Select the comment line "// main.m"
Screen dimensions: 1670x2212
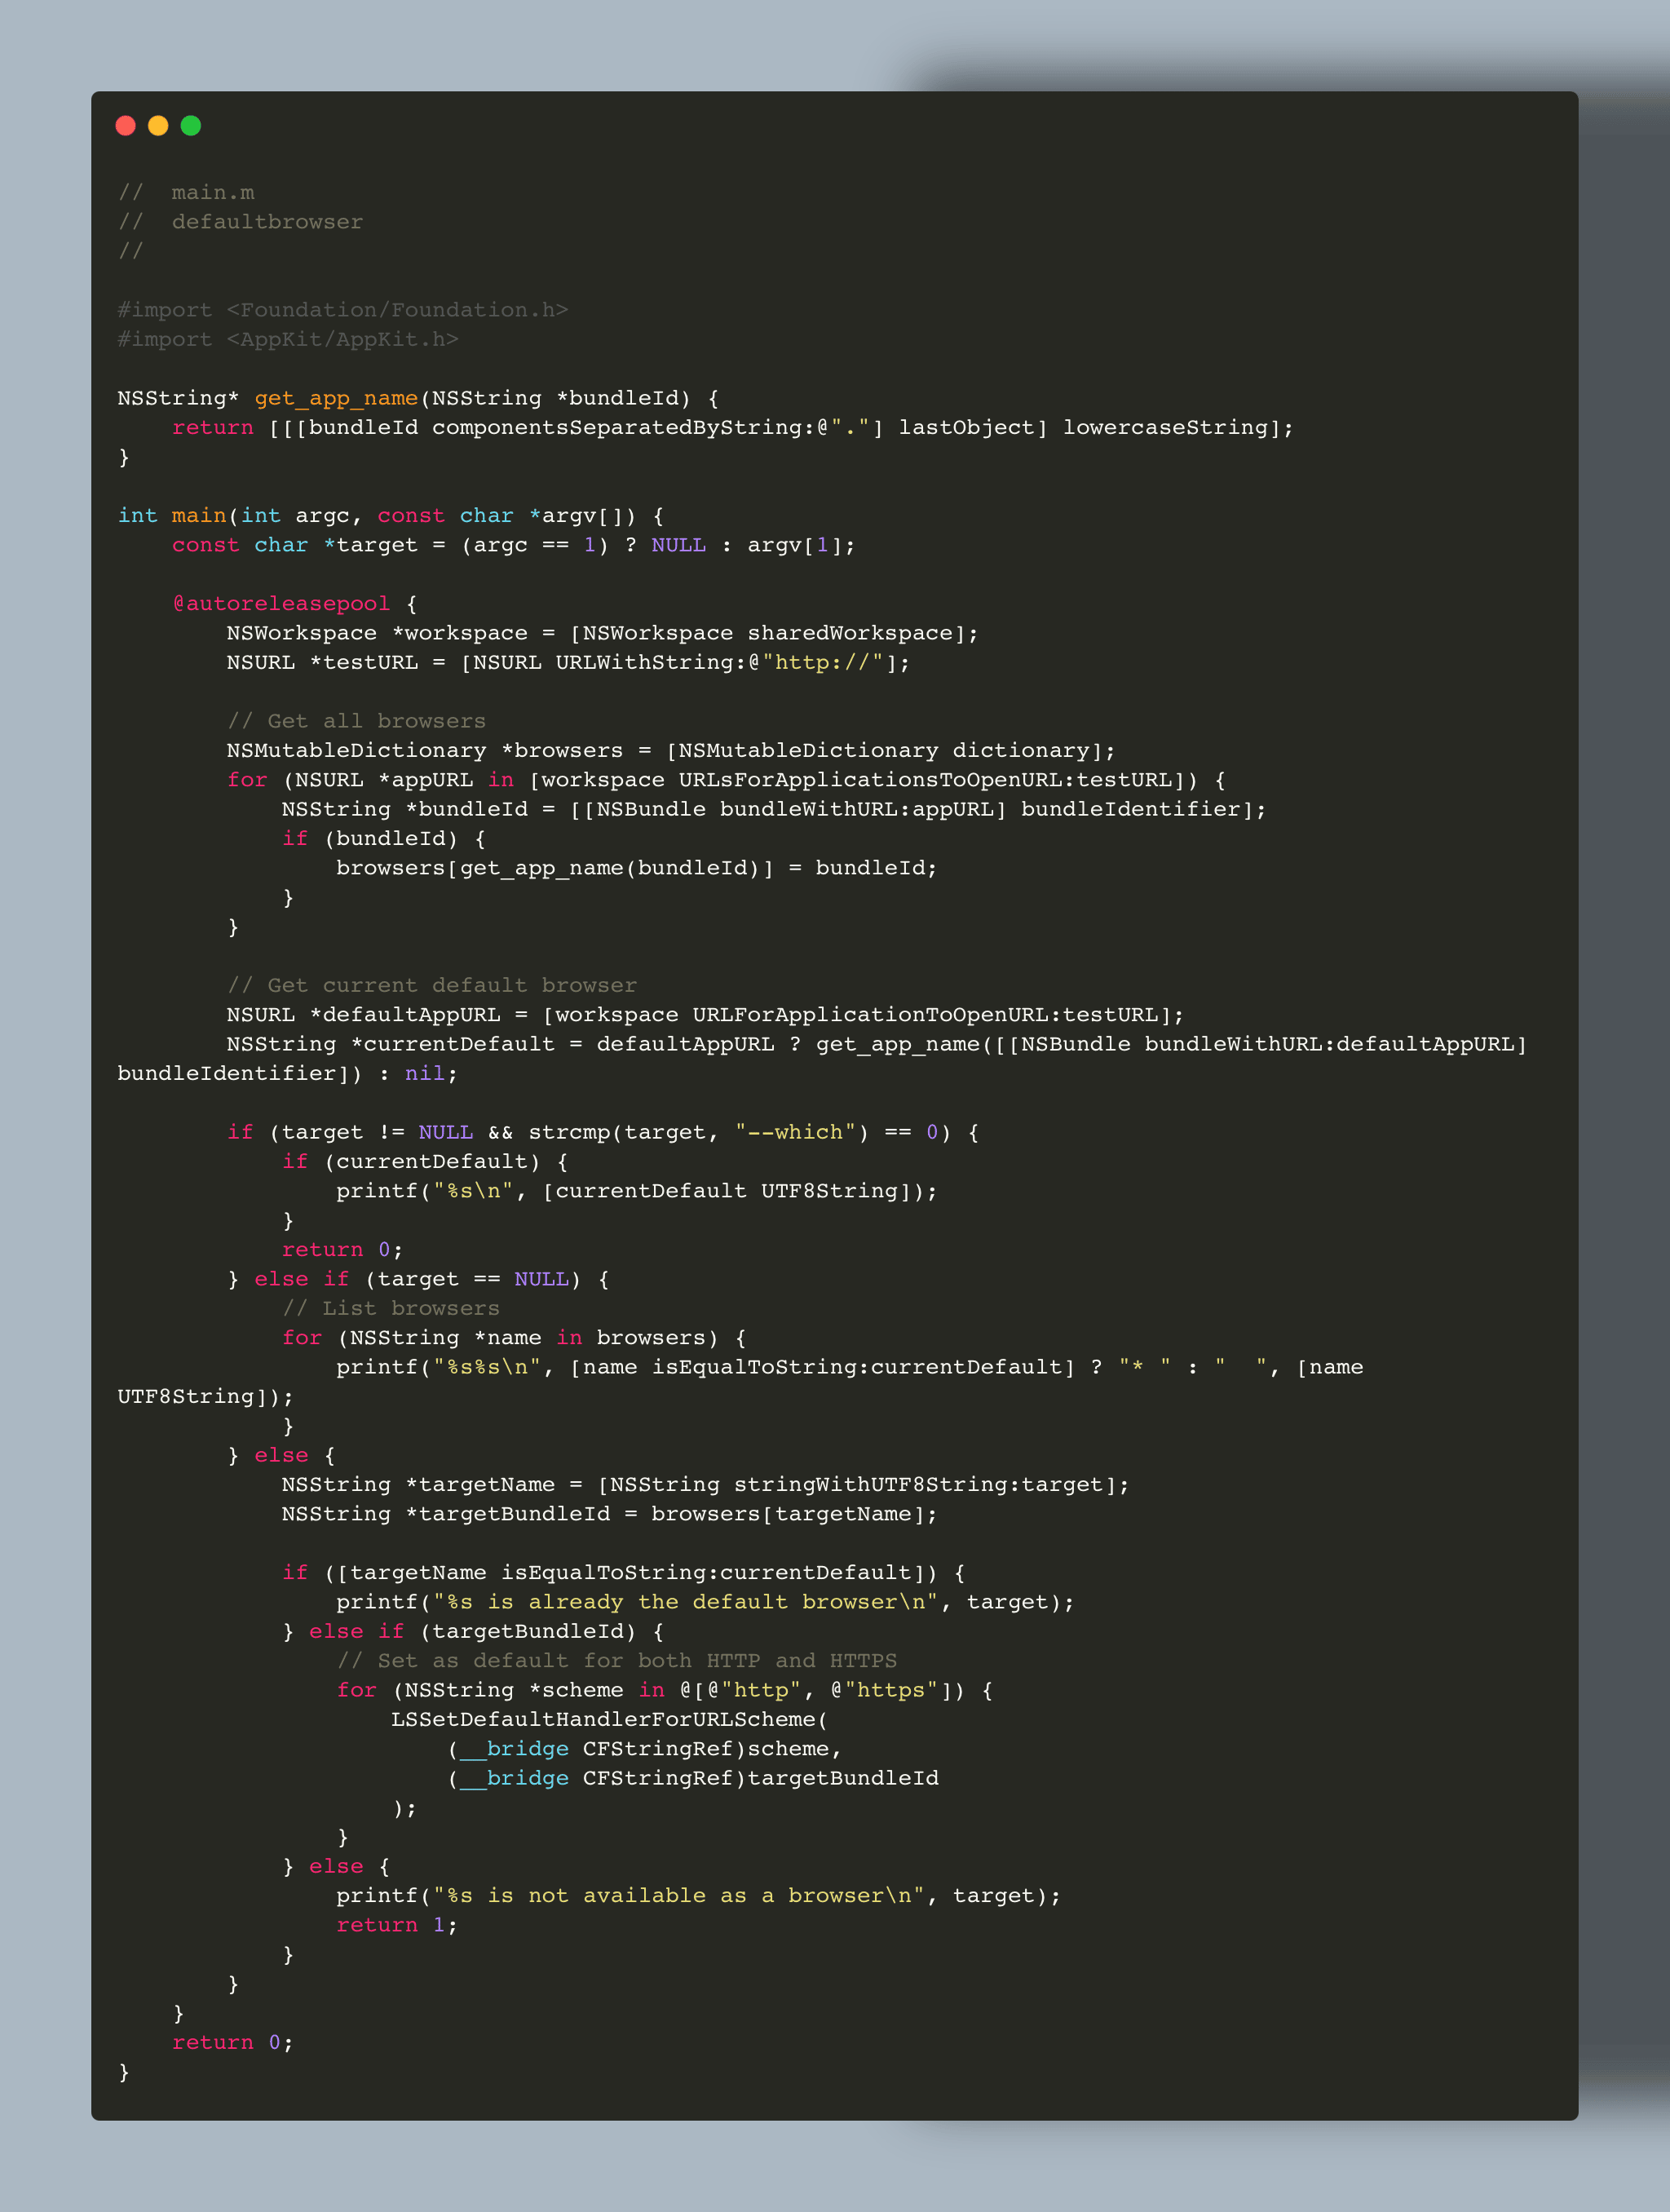point(186,193)
